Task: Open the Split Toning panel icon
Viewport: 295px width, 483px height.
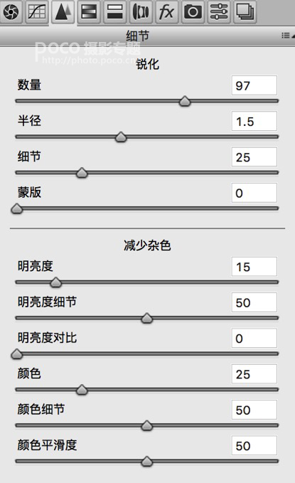Action: coord(115,12)
